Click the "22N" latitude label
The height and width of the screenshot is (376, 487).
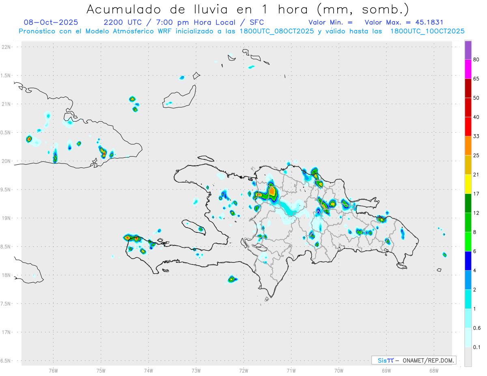coord(6,47)
